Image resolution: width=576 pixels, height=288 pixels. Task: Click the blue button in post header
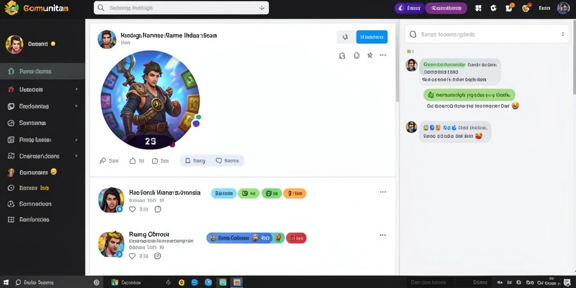372,37
